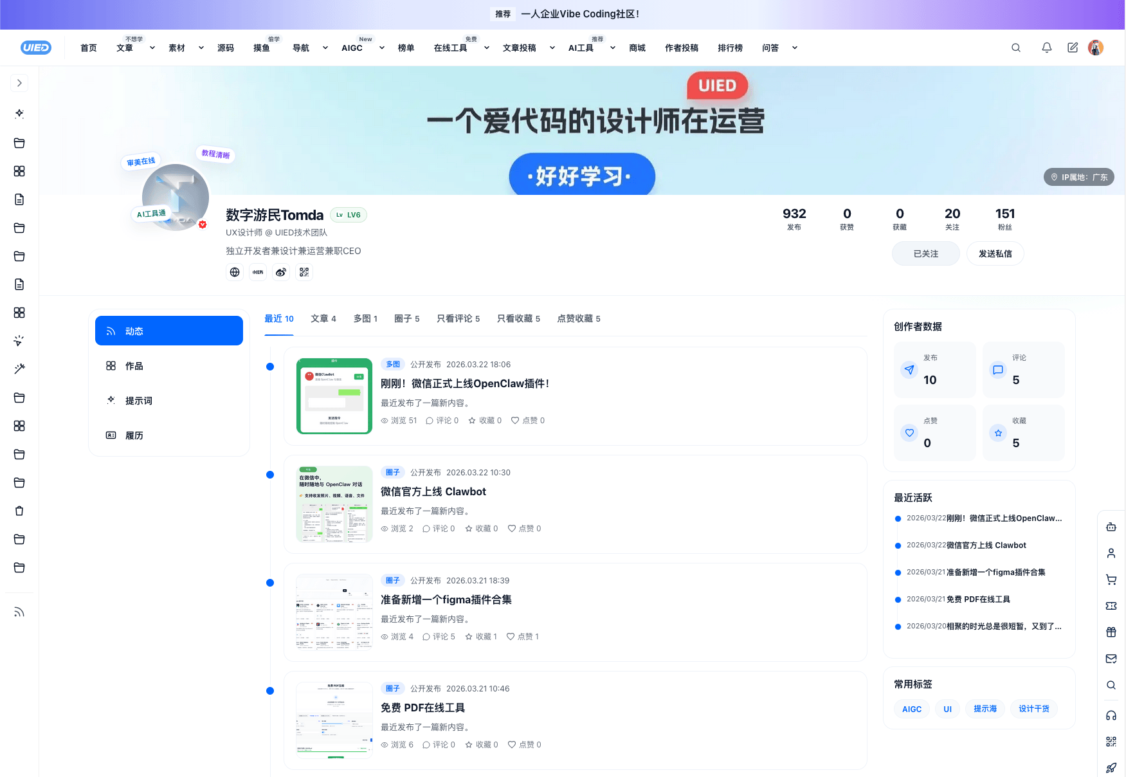Open the Weibo icon on the profile

click(x=281, y=272)
